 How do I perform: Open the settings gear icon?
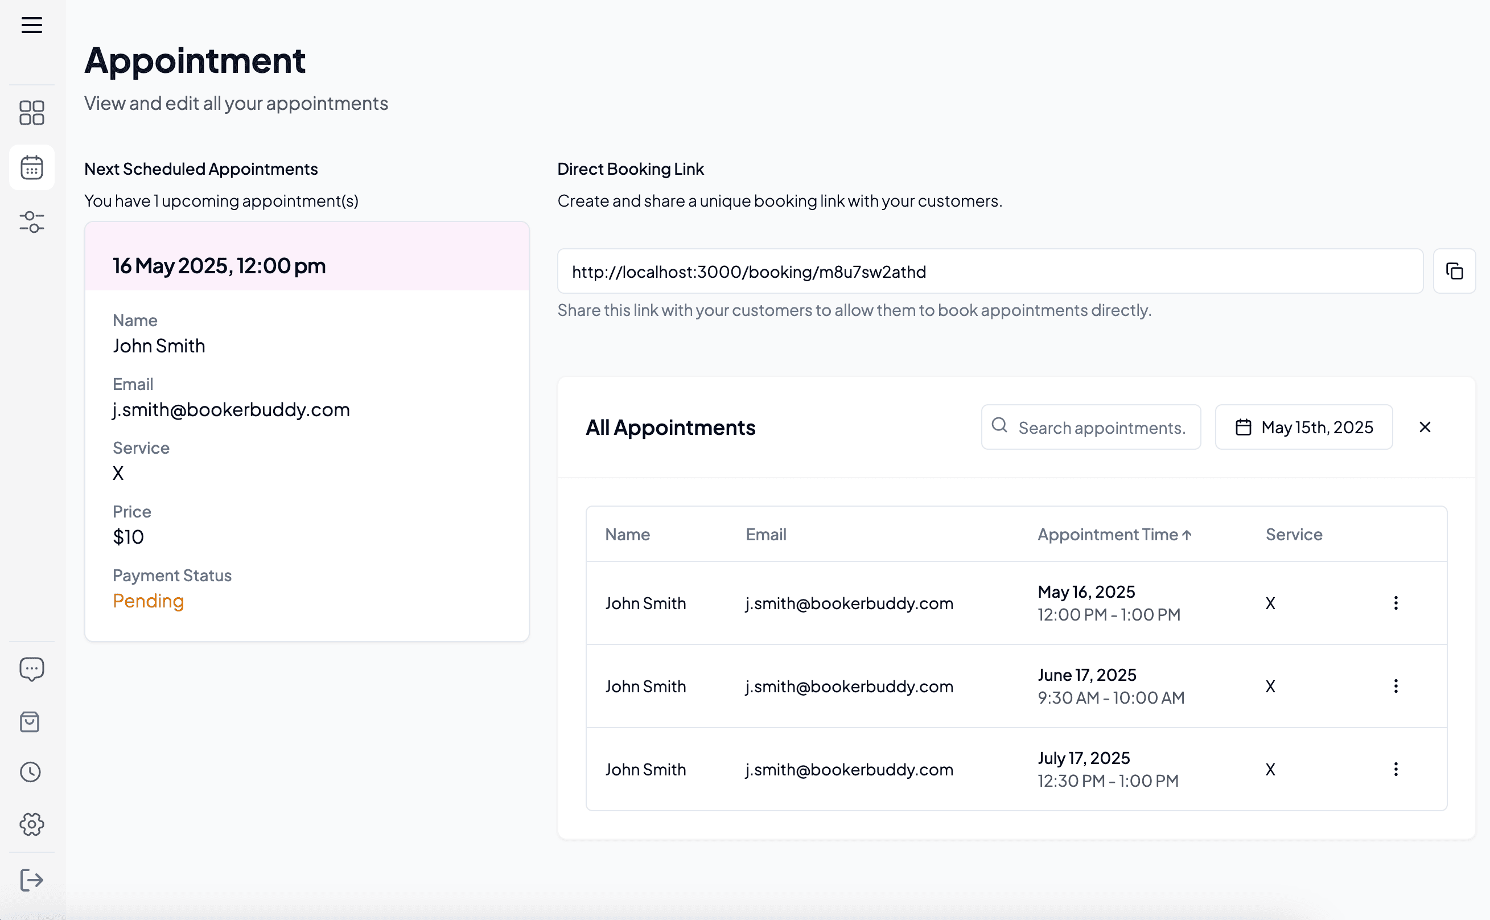[31, 824]
